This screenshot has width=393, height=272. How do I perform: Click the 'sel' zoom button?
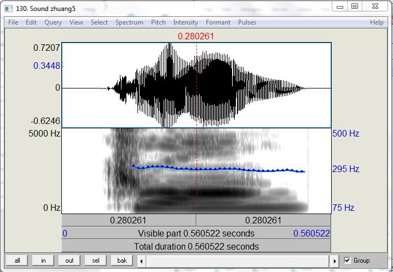(95, 261)
